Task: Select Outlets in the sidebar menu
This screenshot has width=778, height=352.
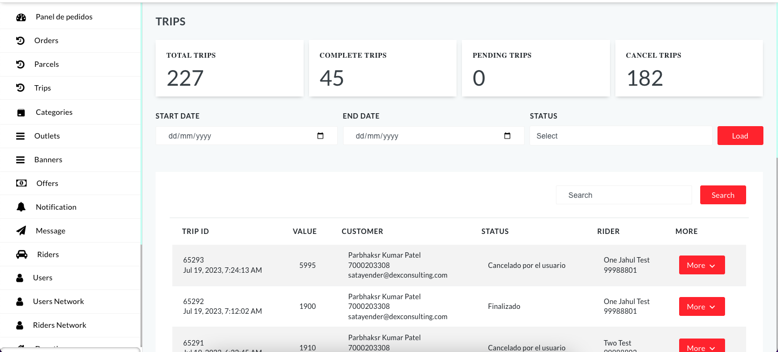Action: [x=47, y=136]
